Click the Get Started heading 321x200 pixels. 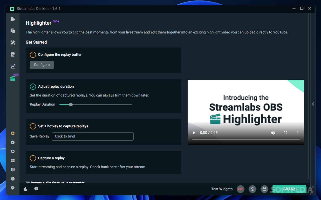click(x=36, y=42)
